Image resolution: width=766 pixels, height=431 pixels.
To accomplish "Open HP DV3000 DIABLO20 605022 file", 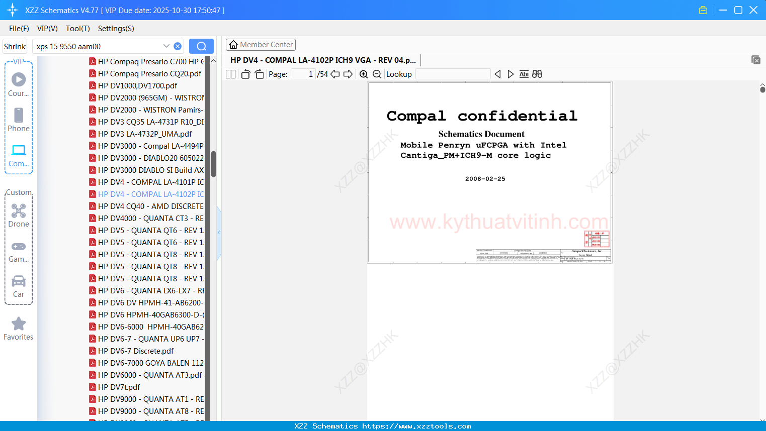I will point(147,158).
